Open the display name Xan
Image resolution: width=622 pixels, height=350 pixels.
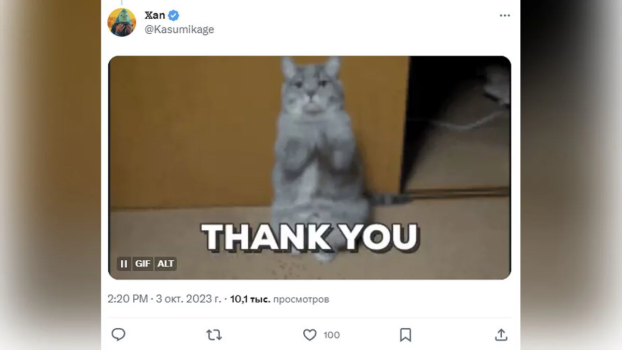coord(155,16)
